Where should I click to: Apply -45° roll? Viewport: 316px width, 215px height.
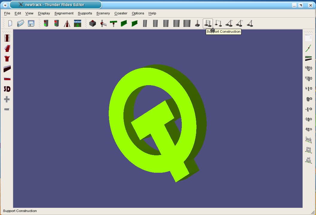(309, 130)
